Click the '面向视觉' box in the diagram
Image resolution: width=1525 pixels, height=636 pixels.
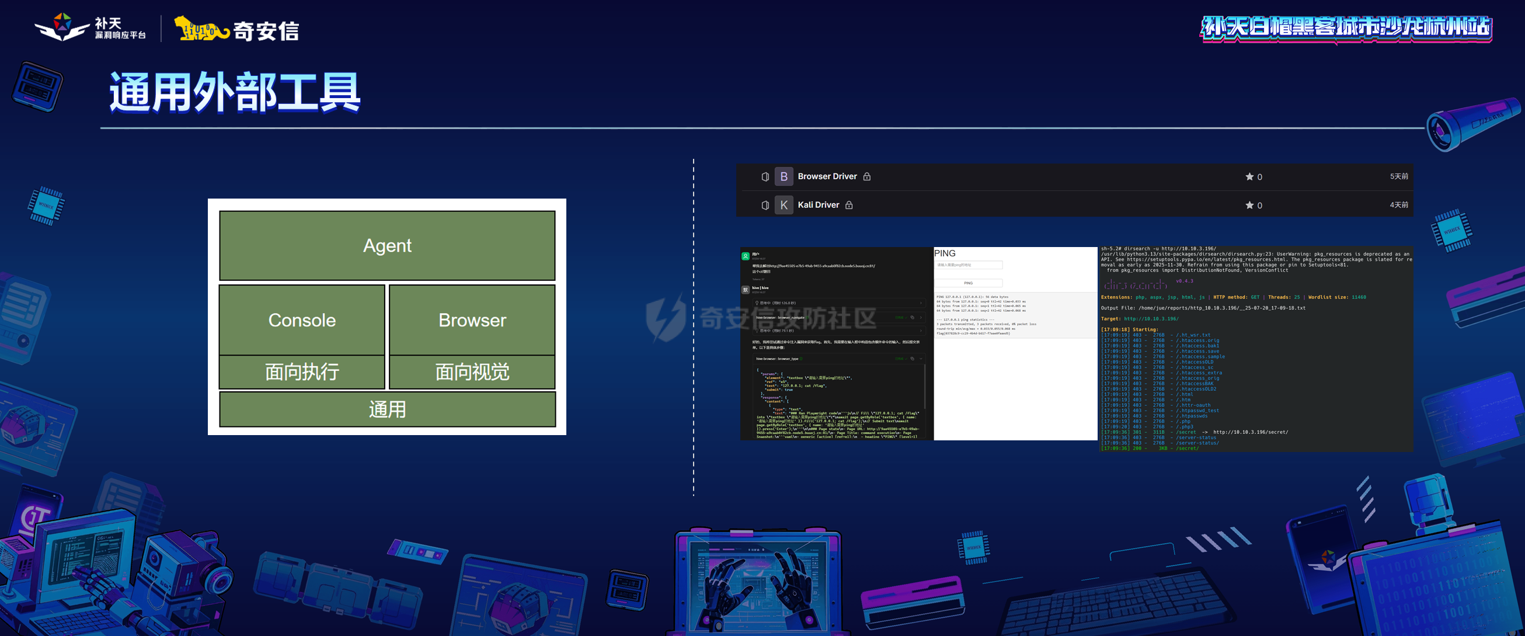coord(472,372)
